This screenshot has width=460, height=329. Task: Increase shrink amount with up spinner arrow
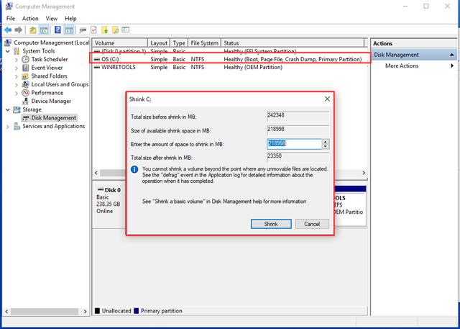pyautogui.click(x=326, y=142)
